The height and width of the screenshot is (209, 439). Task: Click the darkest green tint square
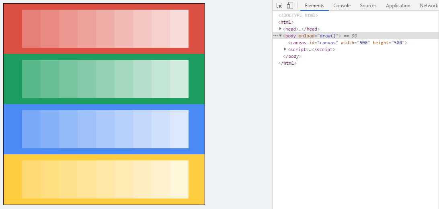[x=31, y=79]
